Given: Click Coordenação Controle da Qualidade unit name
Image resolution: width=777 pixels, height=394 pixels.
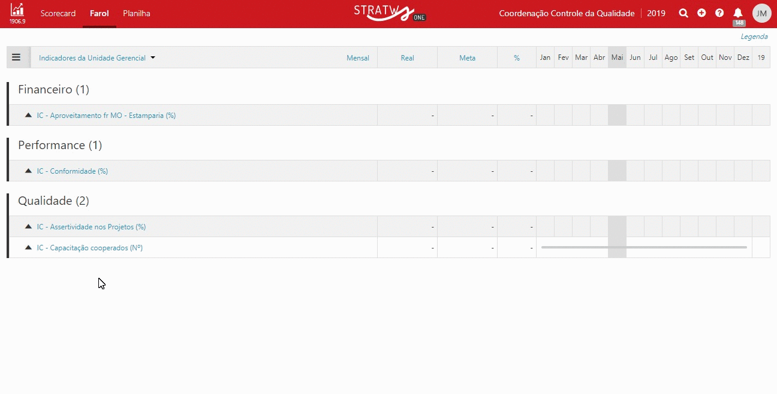Looking at the screenshot, I should [567, 13].
